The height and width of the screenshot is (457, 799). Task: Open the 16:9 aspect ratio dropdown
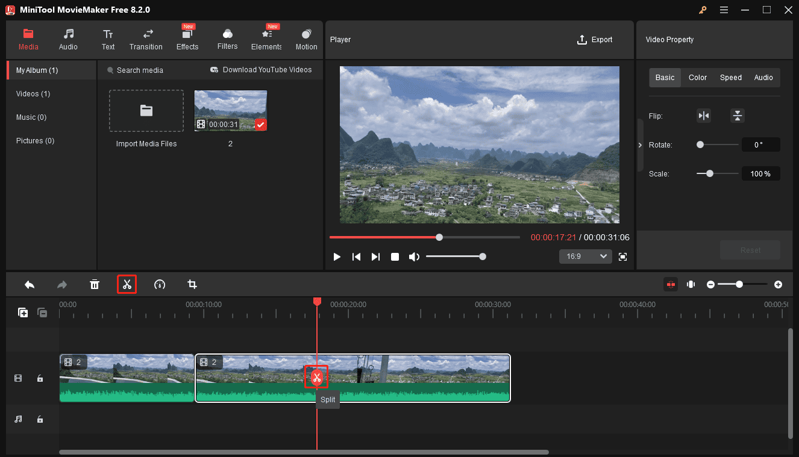tap(586, 256)
